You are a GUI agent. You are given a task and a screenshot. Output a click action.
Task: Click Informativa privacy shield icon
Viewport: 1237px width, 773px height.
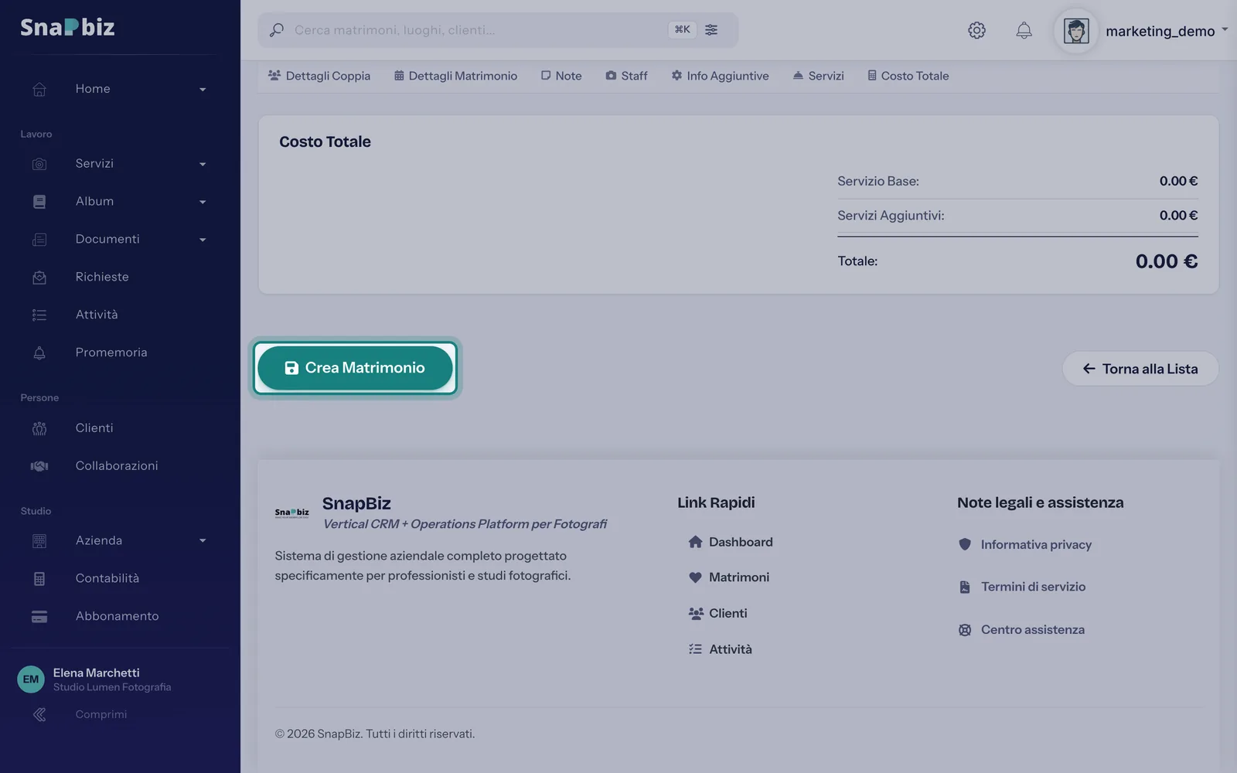tap(965, 544)
